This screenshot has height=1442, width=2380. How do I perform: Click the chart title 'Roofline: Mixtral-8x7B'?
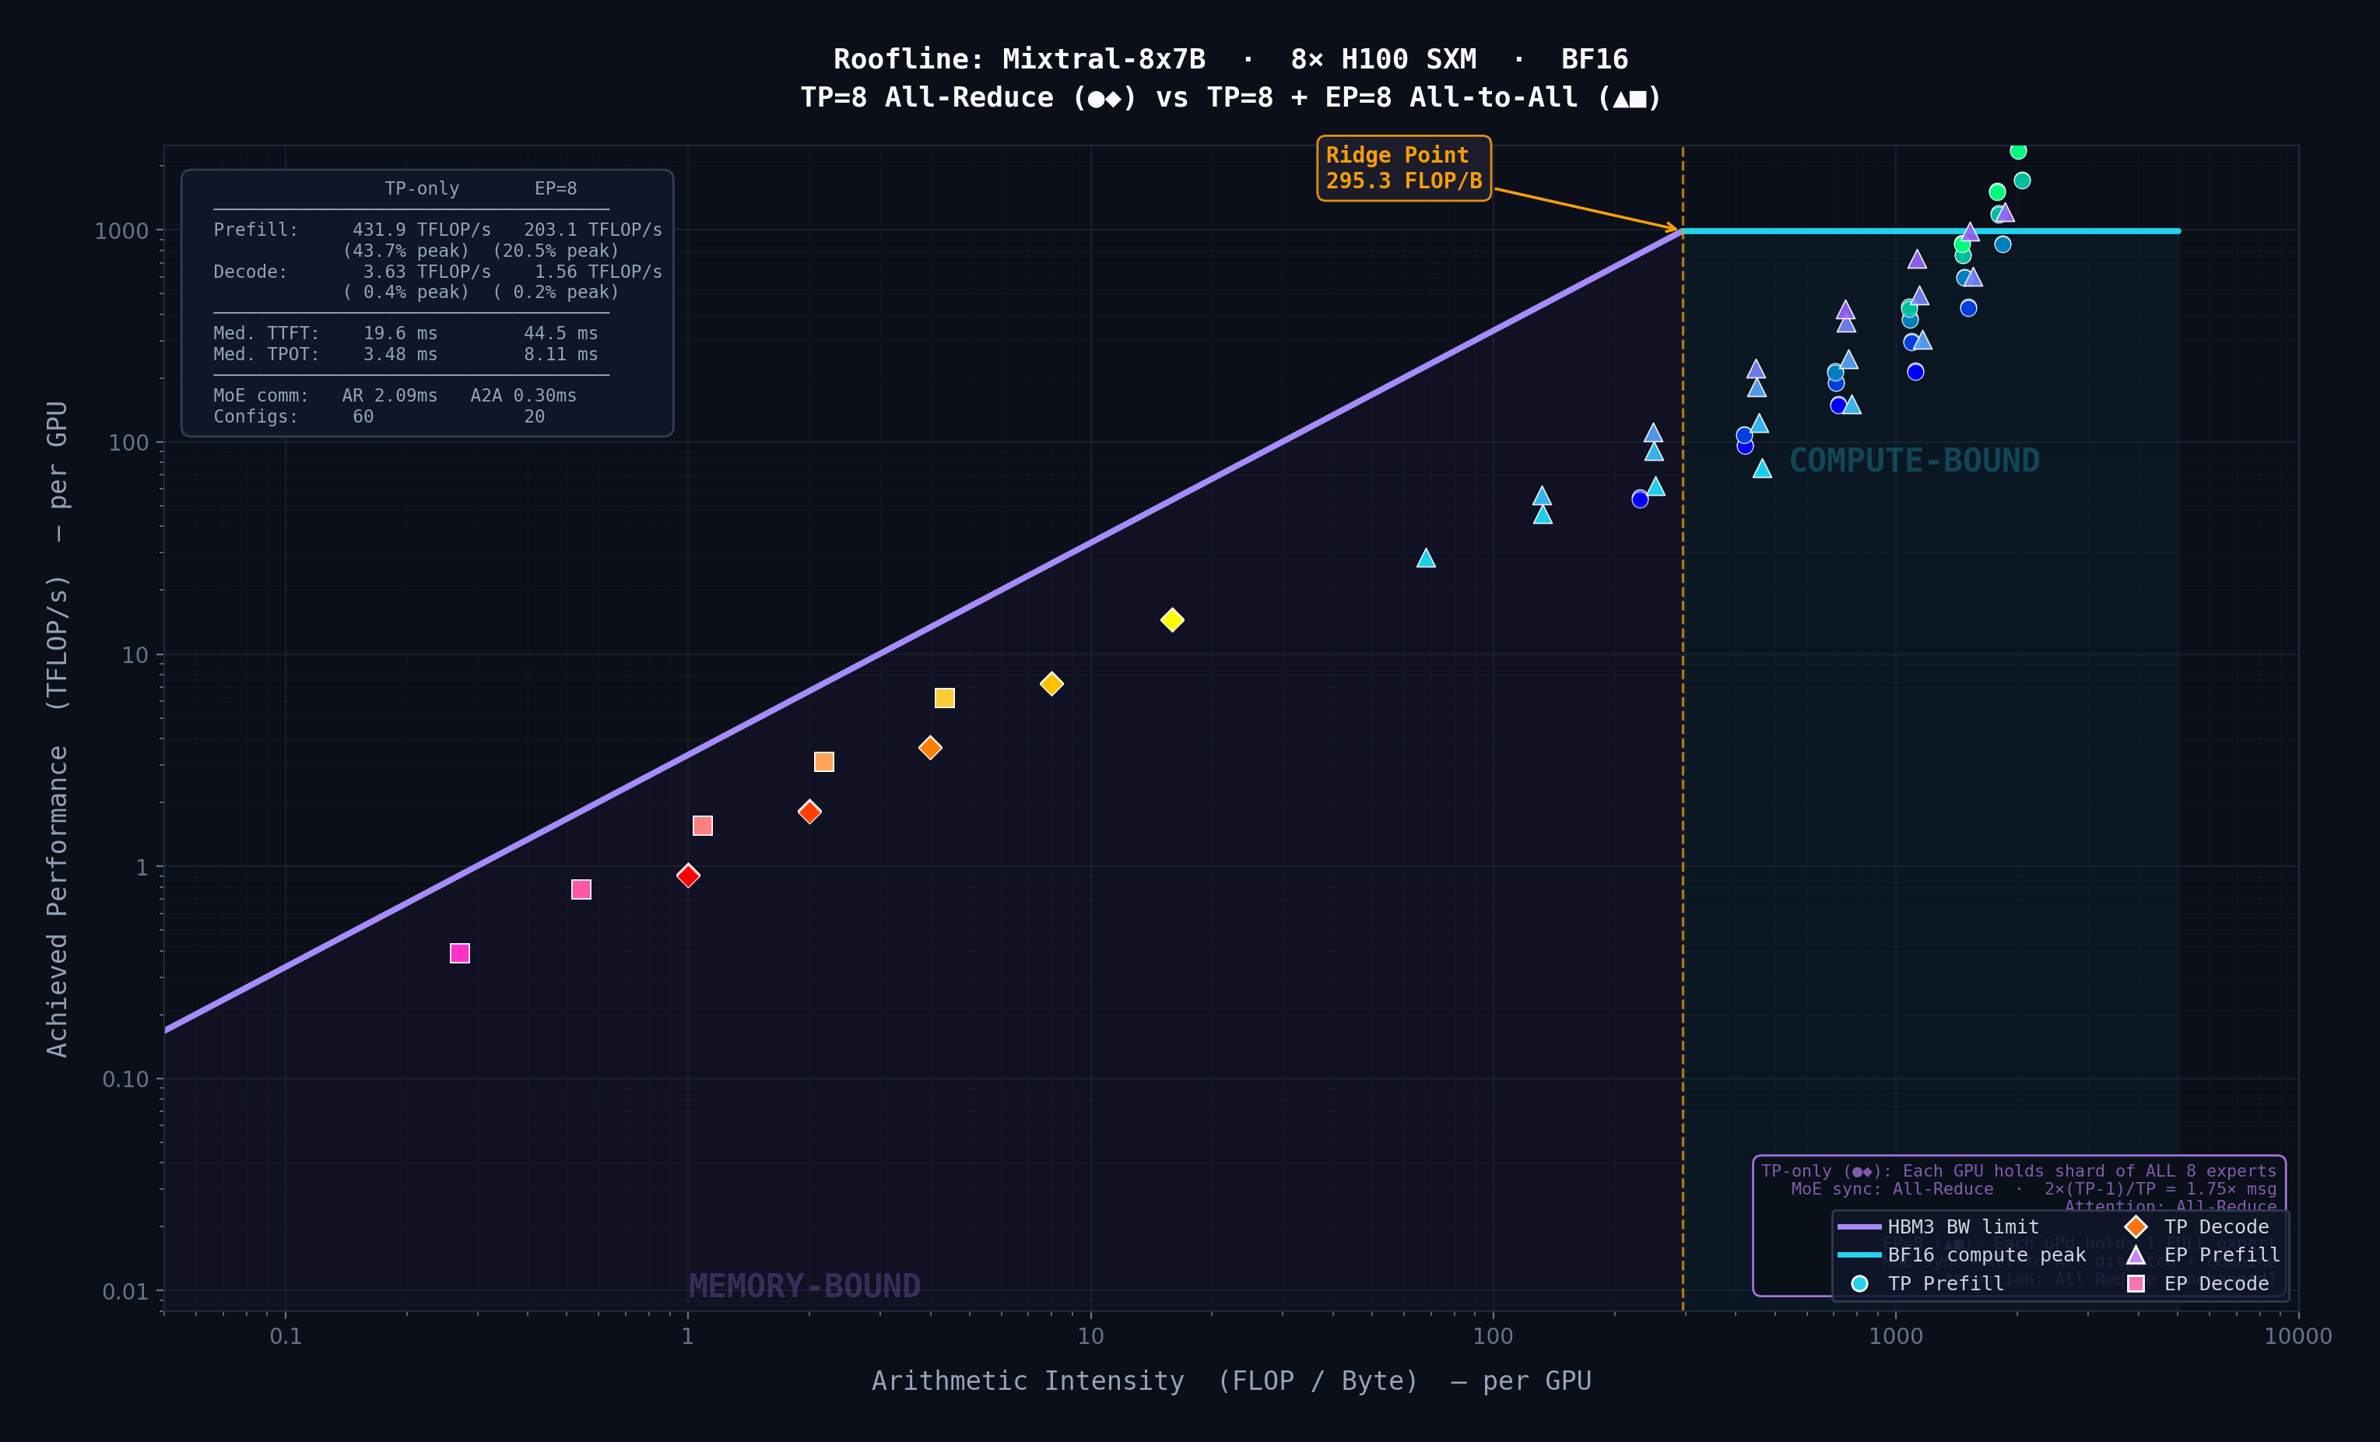pos(1019,59)
